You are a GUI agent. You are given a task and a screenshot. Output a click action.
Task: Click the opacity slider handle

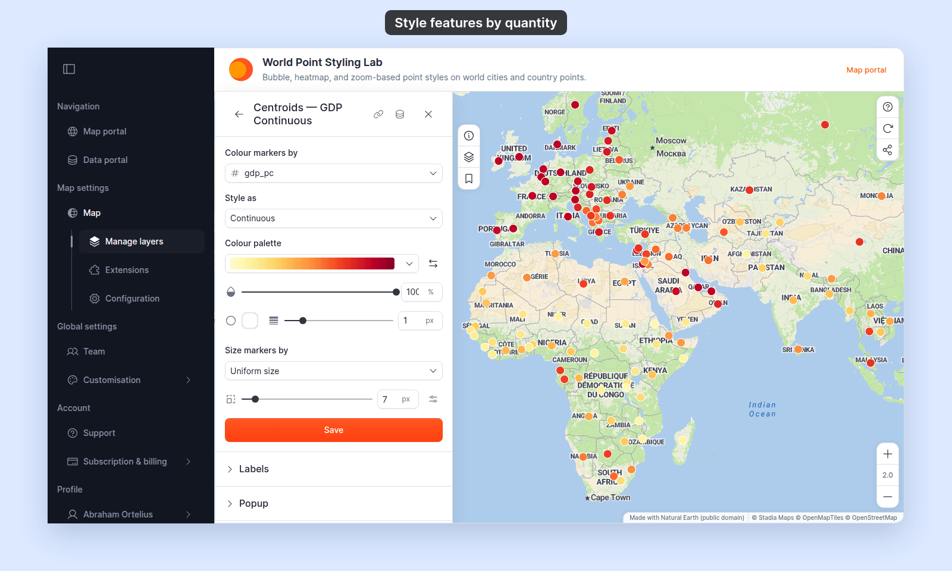click(396, 292)
